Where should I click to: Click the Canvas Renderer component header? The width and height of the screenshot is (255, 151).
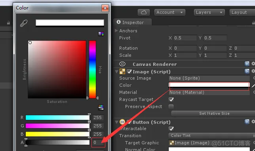tap(184, 64)
